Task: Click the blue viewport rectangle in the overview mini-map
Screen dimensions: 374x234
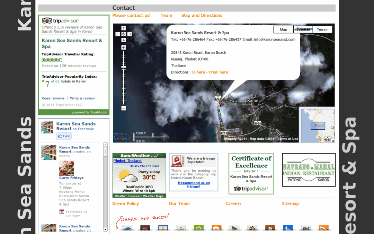Action: pyautogui.click(x=318, y=126)
